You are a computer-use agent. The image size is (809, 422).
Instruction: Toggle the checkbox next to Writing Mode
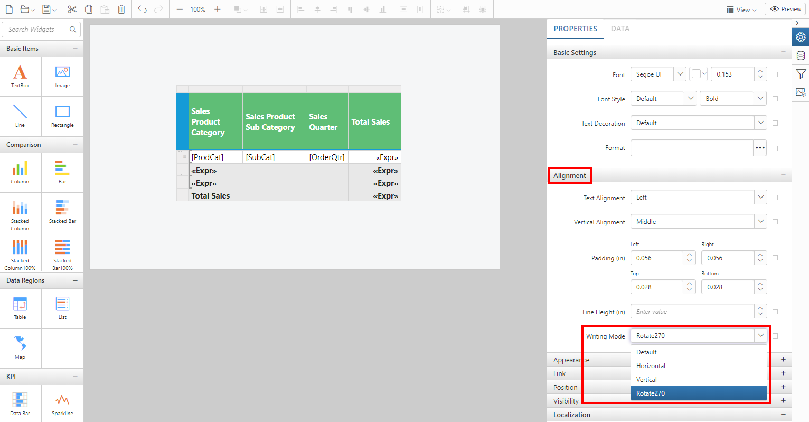coord(775,336)
